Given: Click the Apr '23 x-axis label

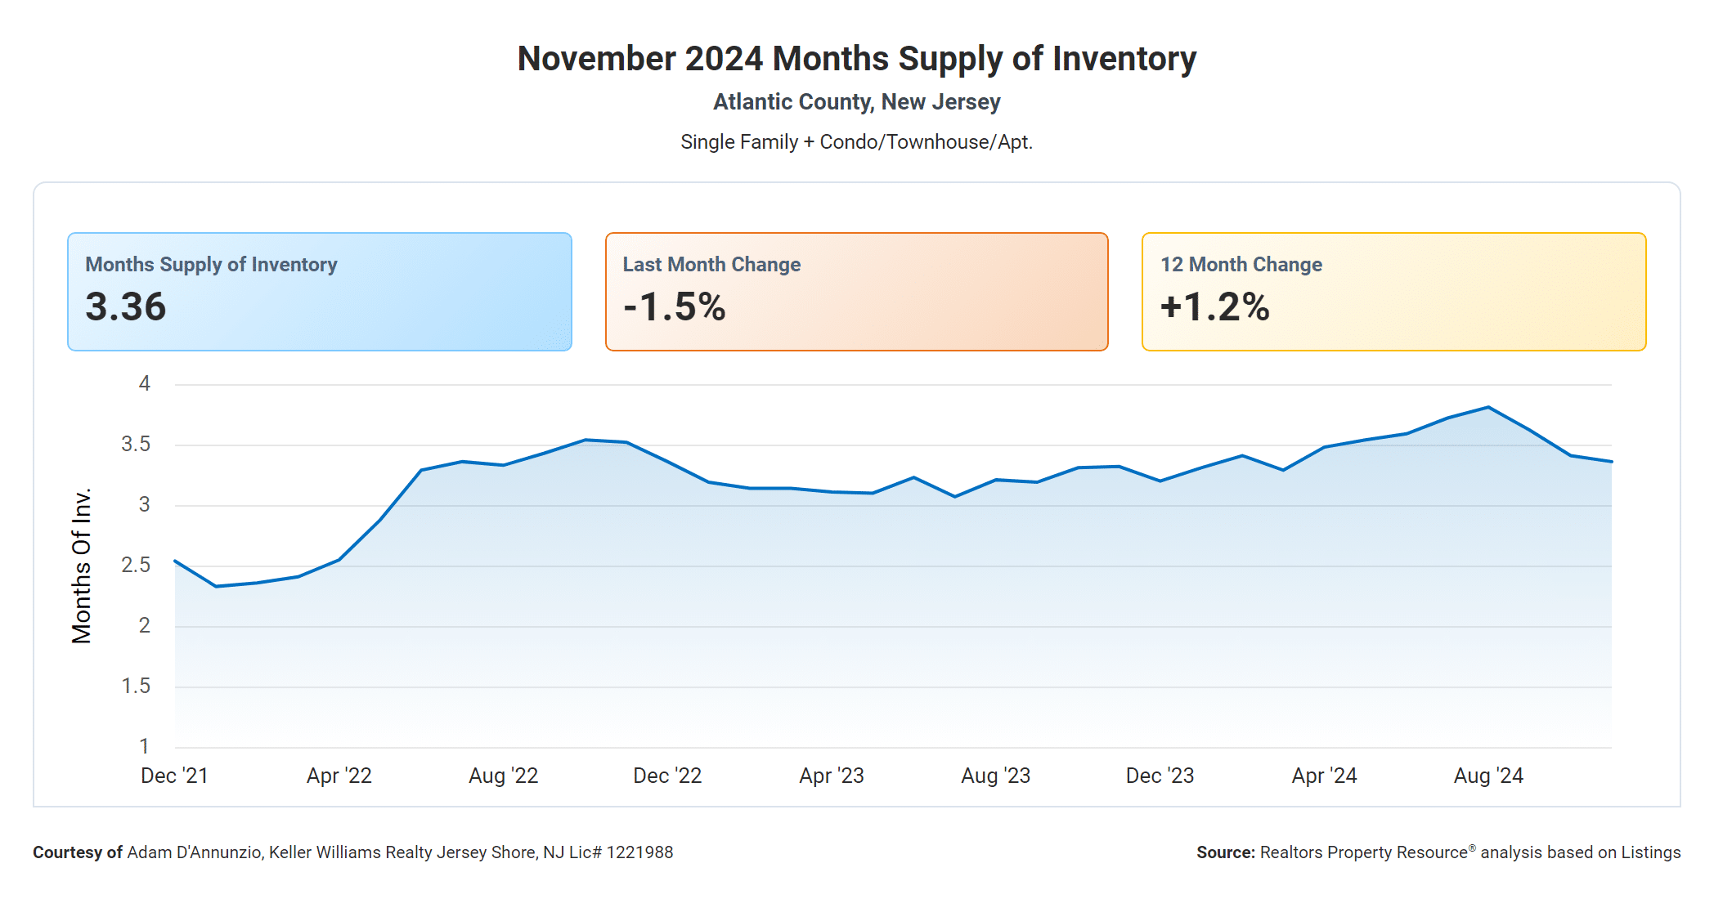Looking at the screenshot, I should pos(832,776).
